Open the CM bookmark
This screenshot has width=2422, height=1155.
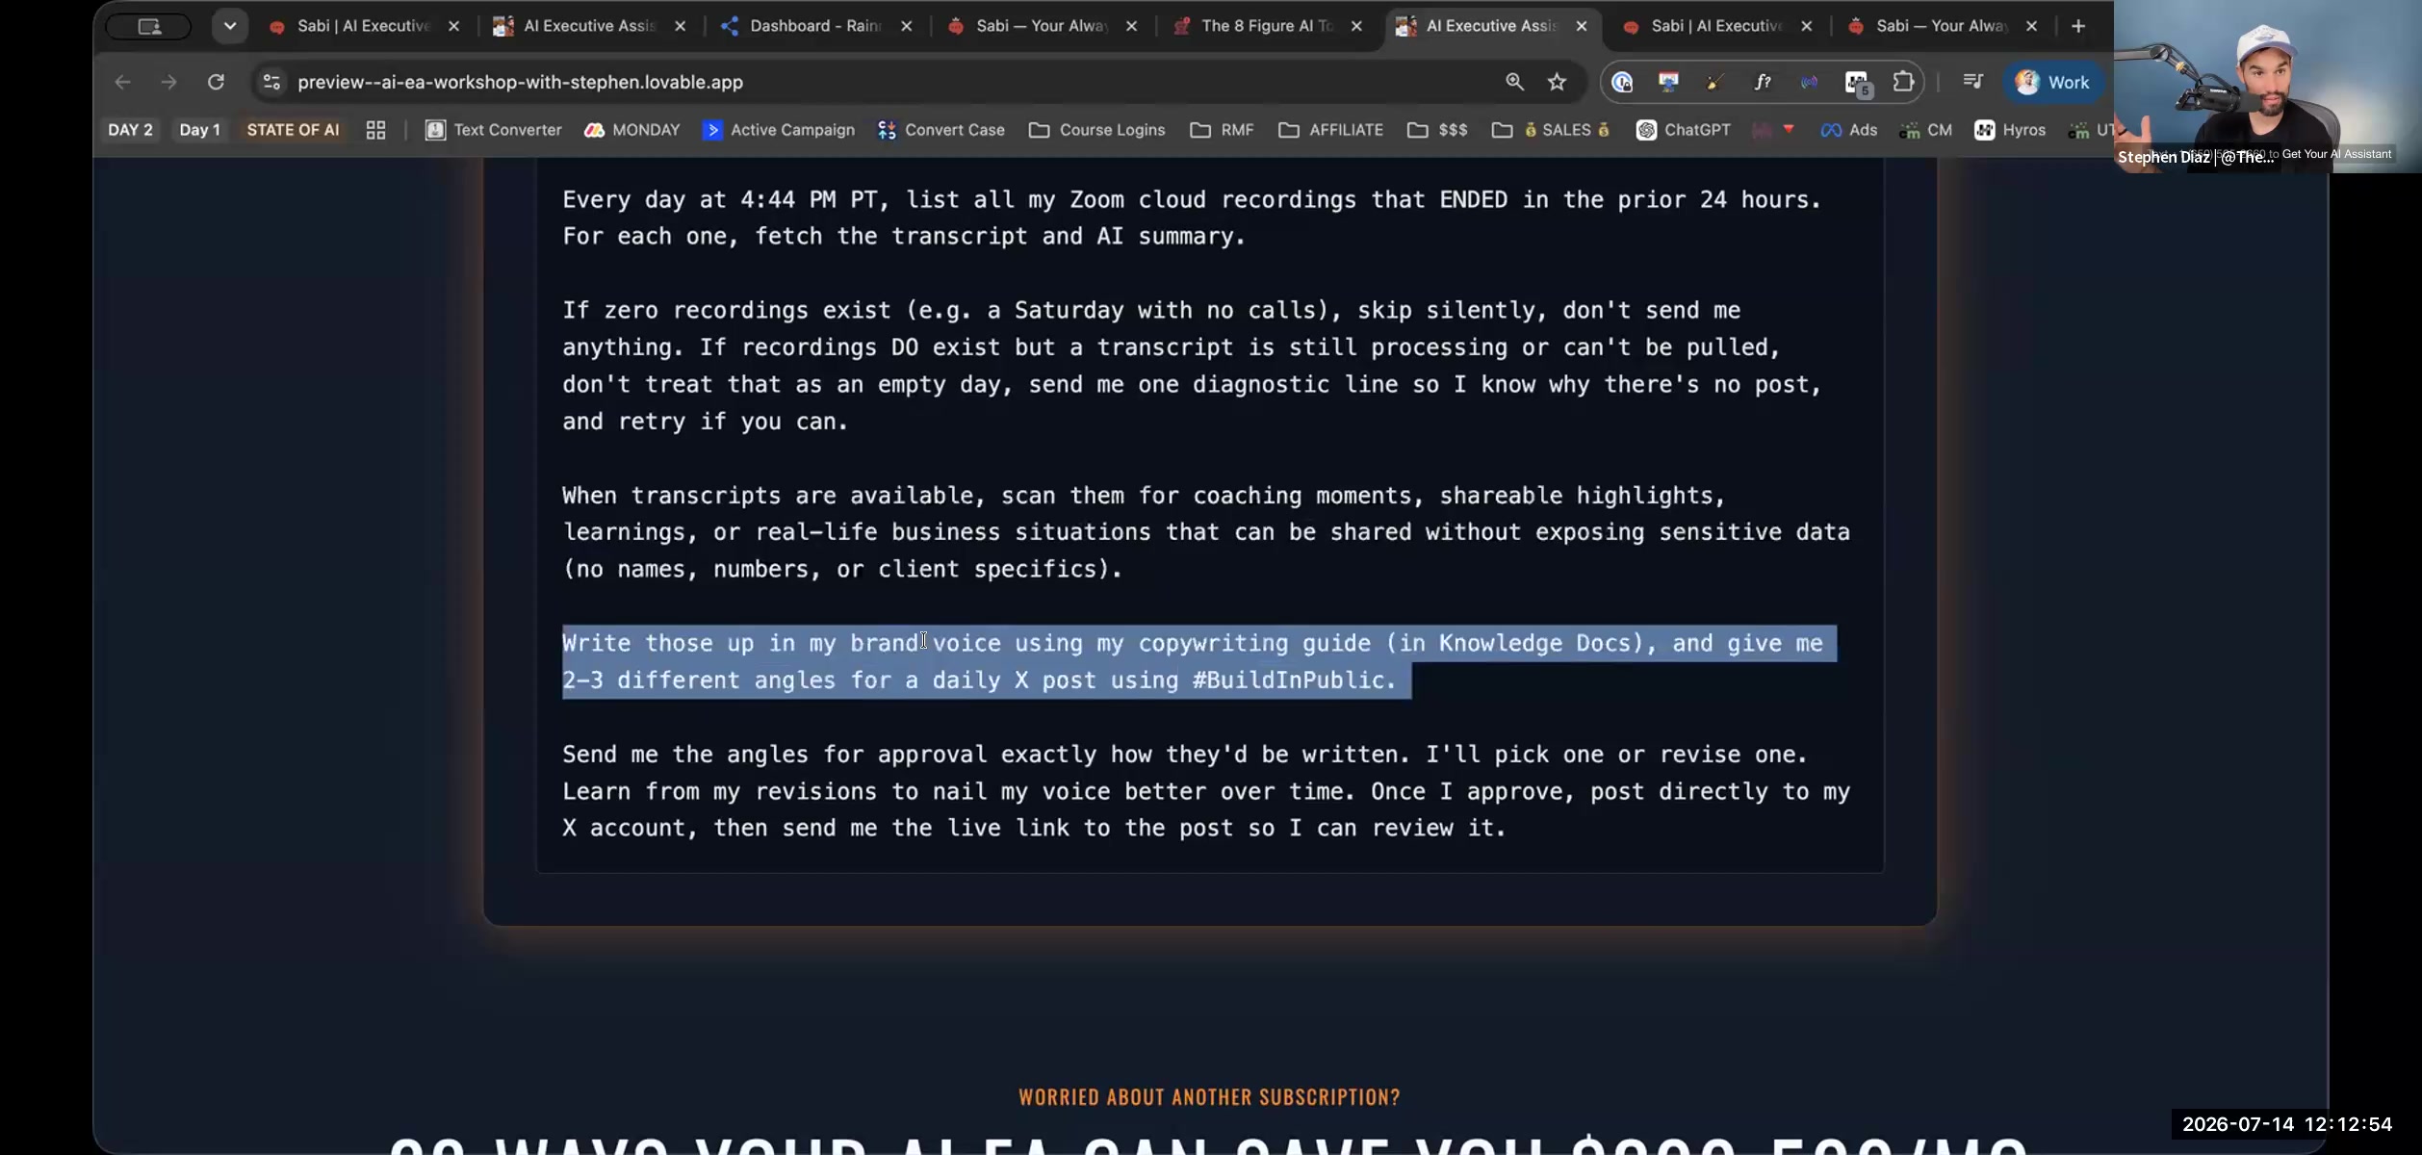click(1925, 130)
